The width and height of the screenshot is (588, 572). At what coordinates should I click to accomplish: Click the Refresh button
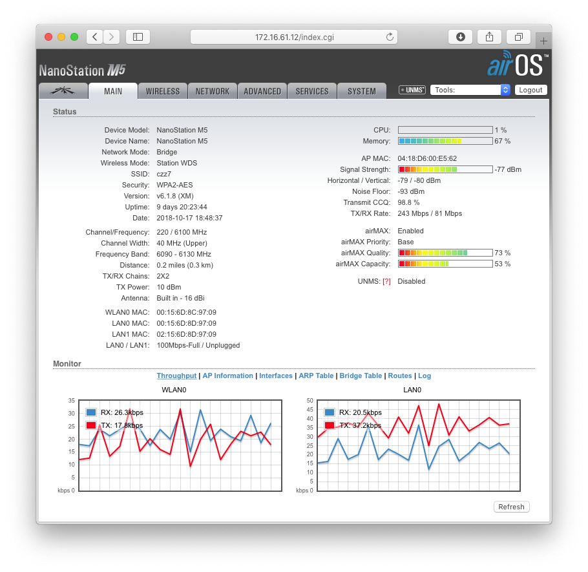click(512, 507)
